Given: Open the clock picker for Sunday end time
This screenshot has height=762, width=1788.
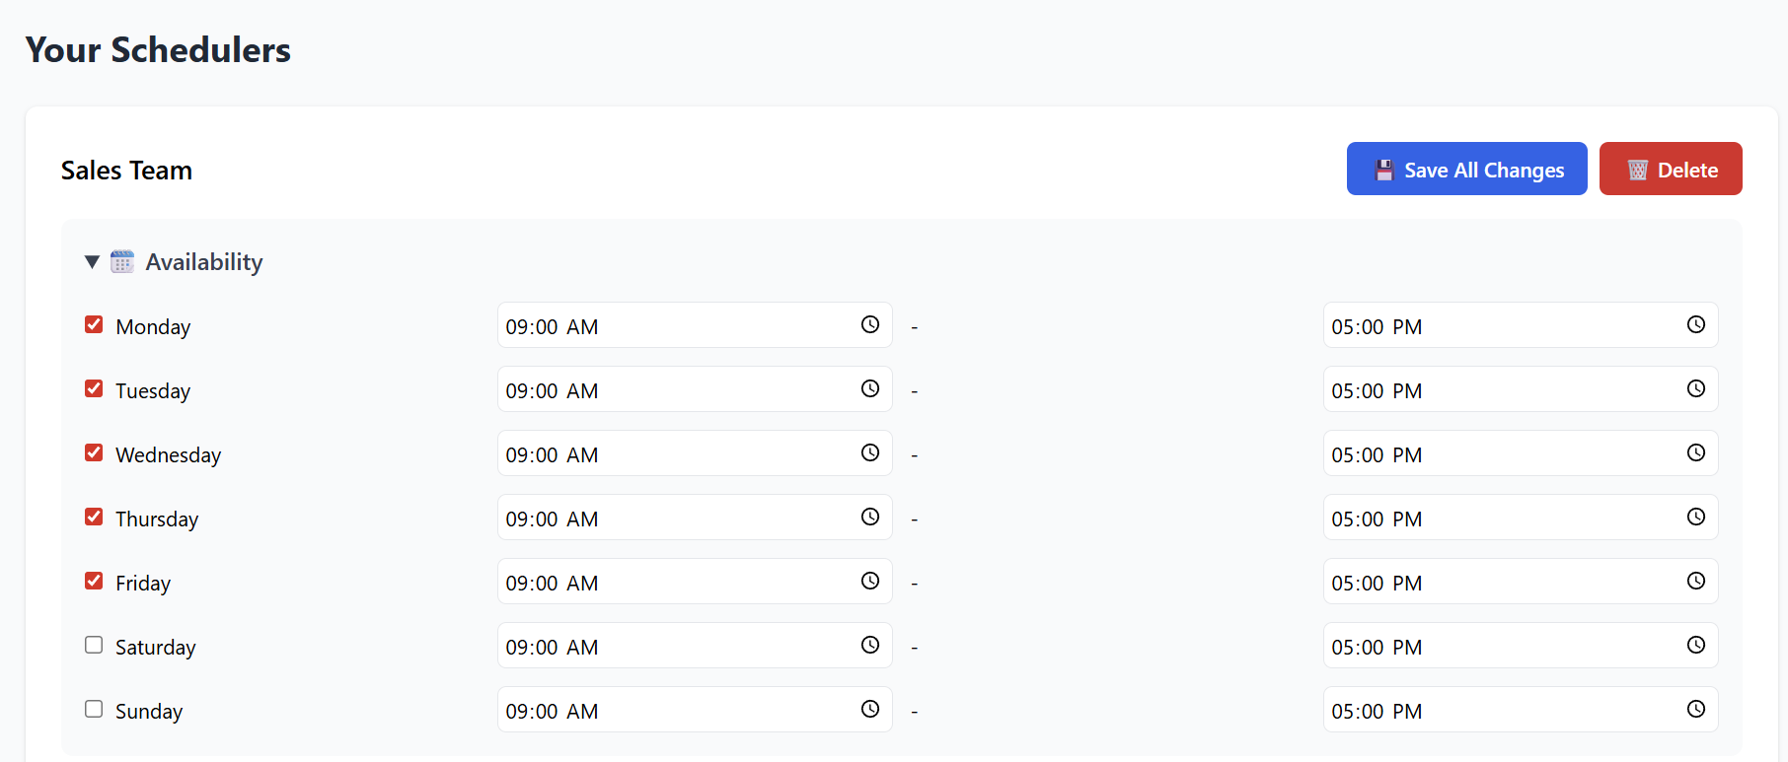Looking at the screenshot, I should 1696,709.
